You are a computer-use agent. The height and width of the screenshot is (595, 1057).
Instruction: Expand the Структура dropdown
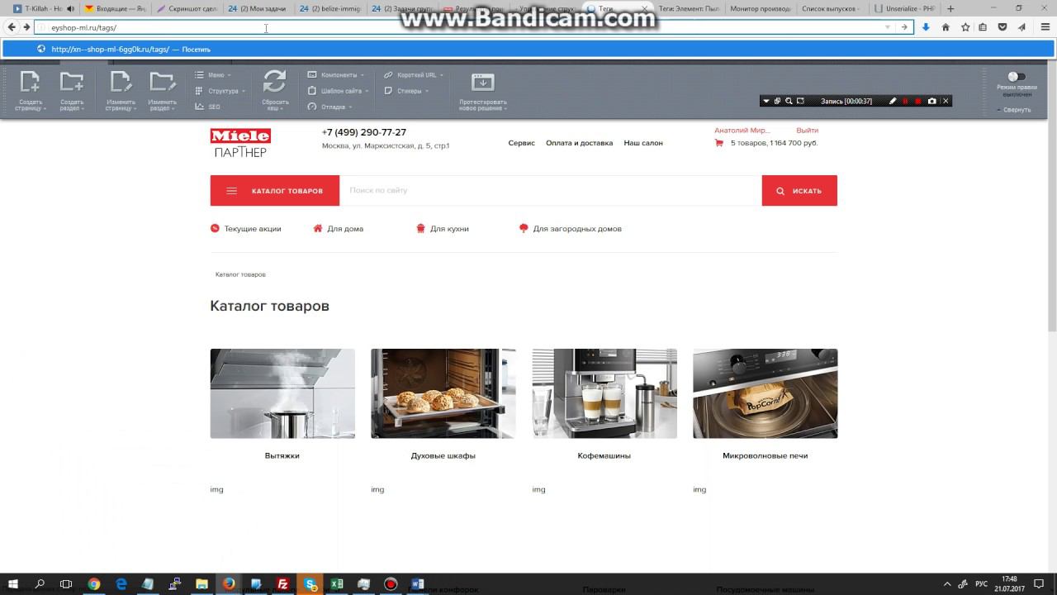(x=220, y=91)
